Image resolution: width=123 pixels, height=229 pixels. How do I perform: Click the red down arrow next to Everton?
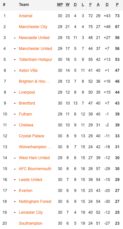point(15,191)
